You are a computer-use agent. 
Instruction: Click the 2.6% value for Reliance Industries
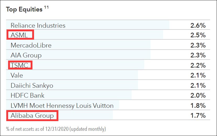(x=198, y=26)
